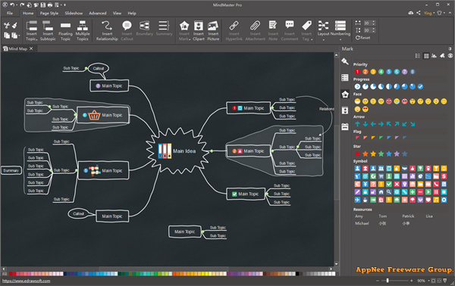
Task: Open the Page Style ribbon tab
Action: [49, 14]
